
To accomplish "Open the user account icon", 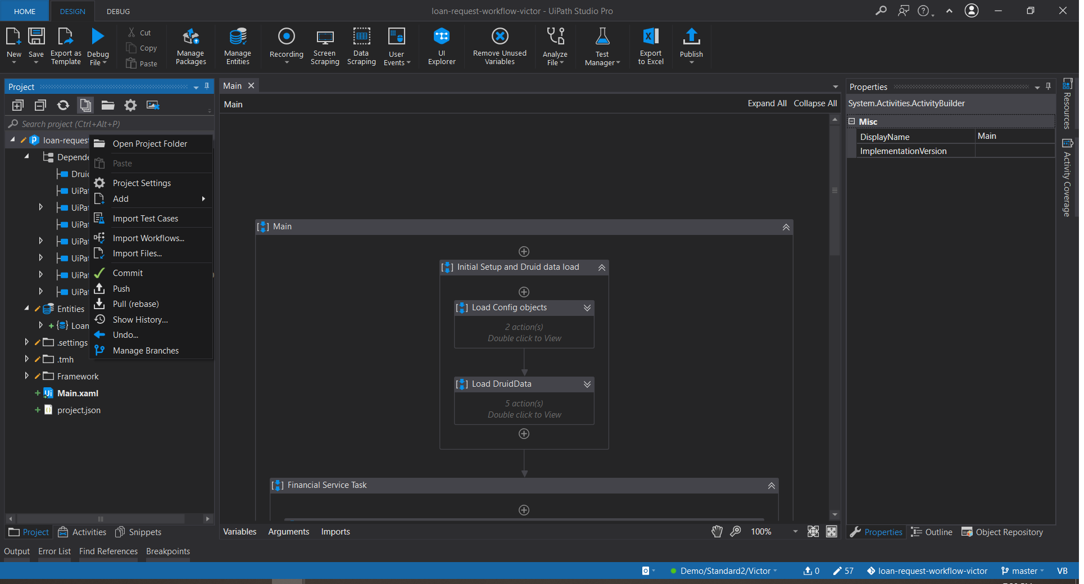I will pos(972,11).
